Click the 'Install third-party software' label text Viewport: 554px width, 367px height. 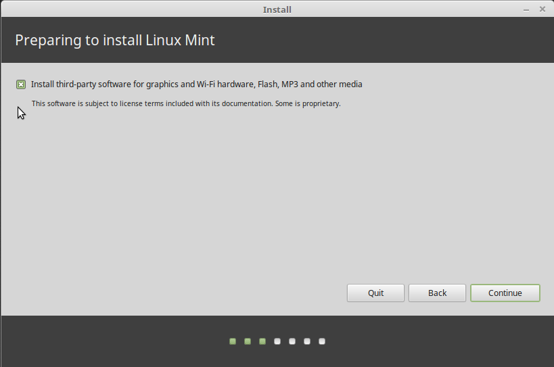pos(196,84)
